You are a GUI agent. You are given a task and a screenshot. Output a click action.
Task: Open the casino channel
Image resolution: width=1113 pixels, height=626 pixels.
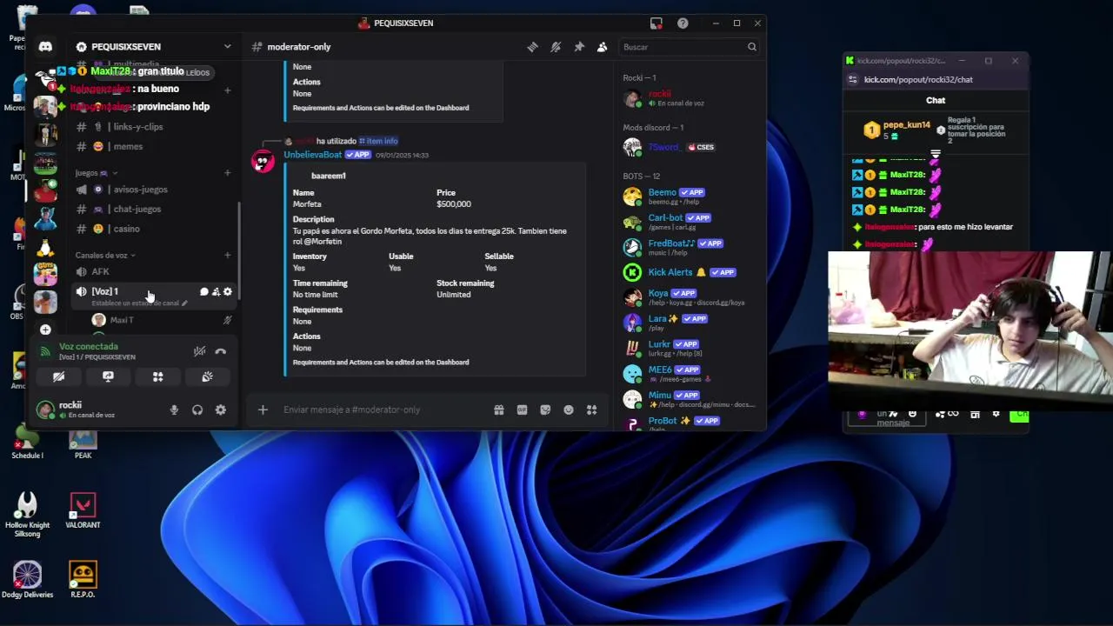126,229
